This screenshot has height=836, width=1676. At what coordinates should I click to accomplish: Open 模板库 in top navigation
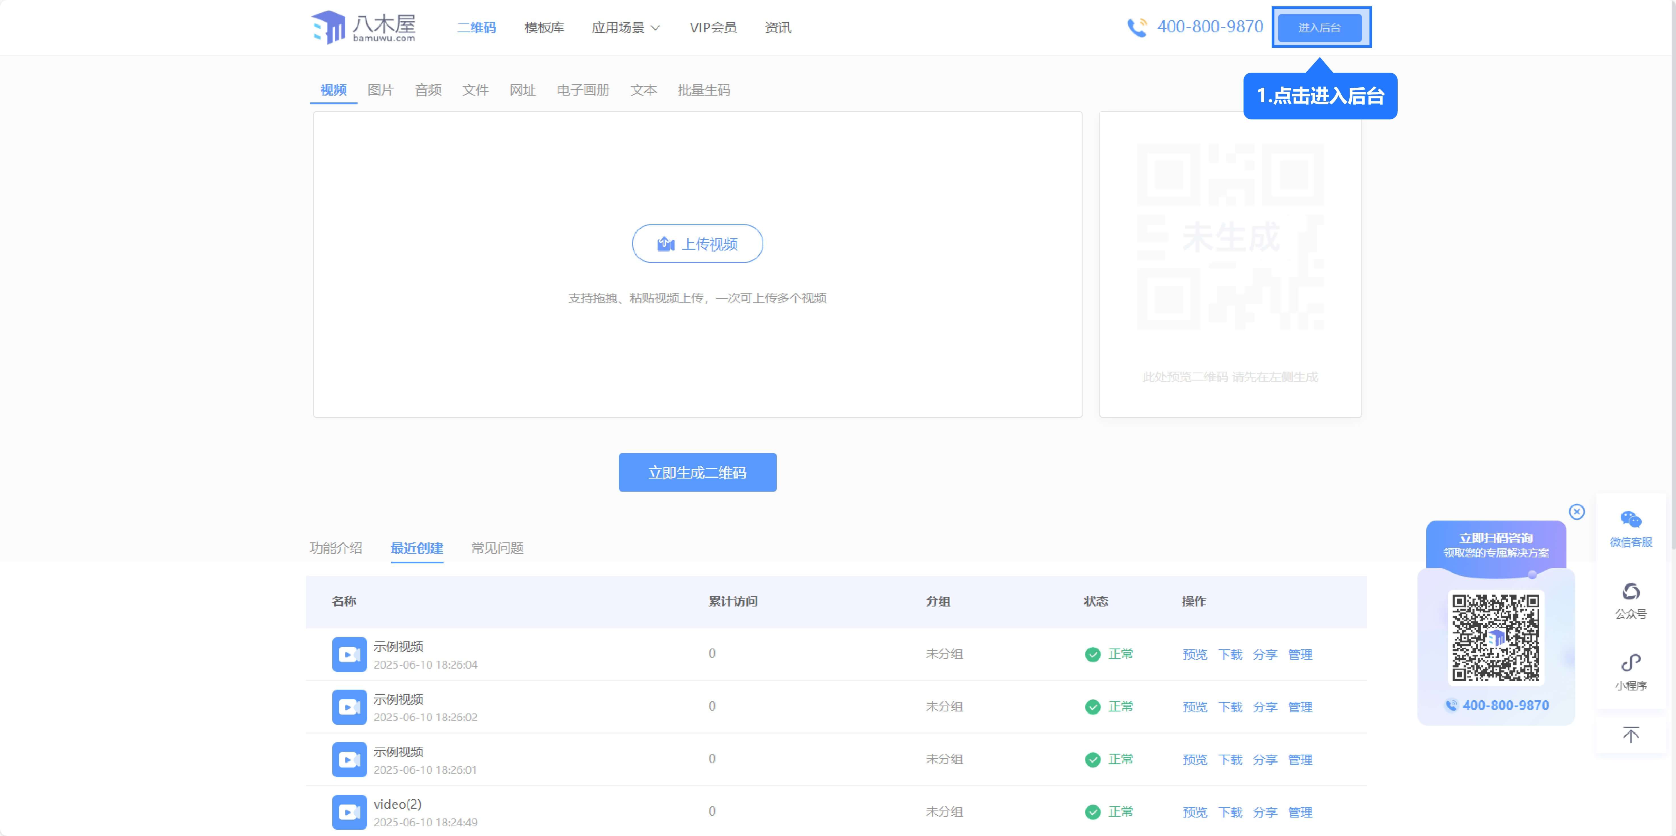(x=544, y=27)
